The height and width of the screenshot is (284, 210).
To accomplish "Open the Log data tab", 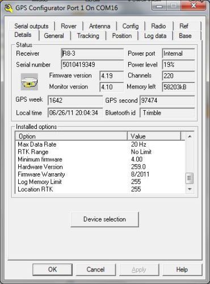I will coord(156,36).
